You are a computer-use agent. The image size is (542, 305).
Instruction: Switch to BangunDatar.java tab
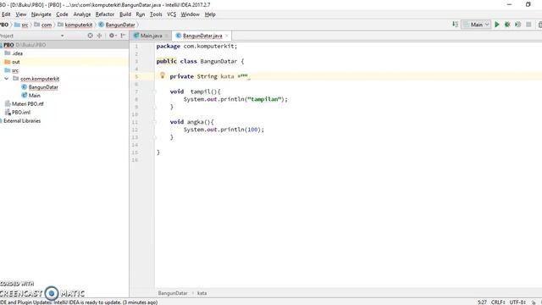click(x=202, y=36)
